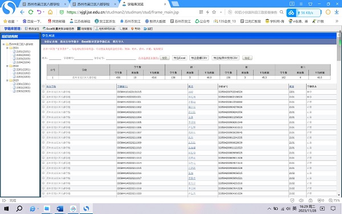Open the cloud upload widget showing 56 KB/s
The height and width of the screenshot is (214, 342).
point(304,13)
